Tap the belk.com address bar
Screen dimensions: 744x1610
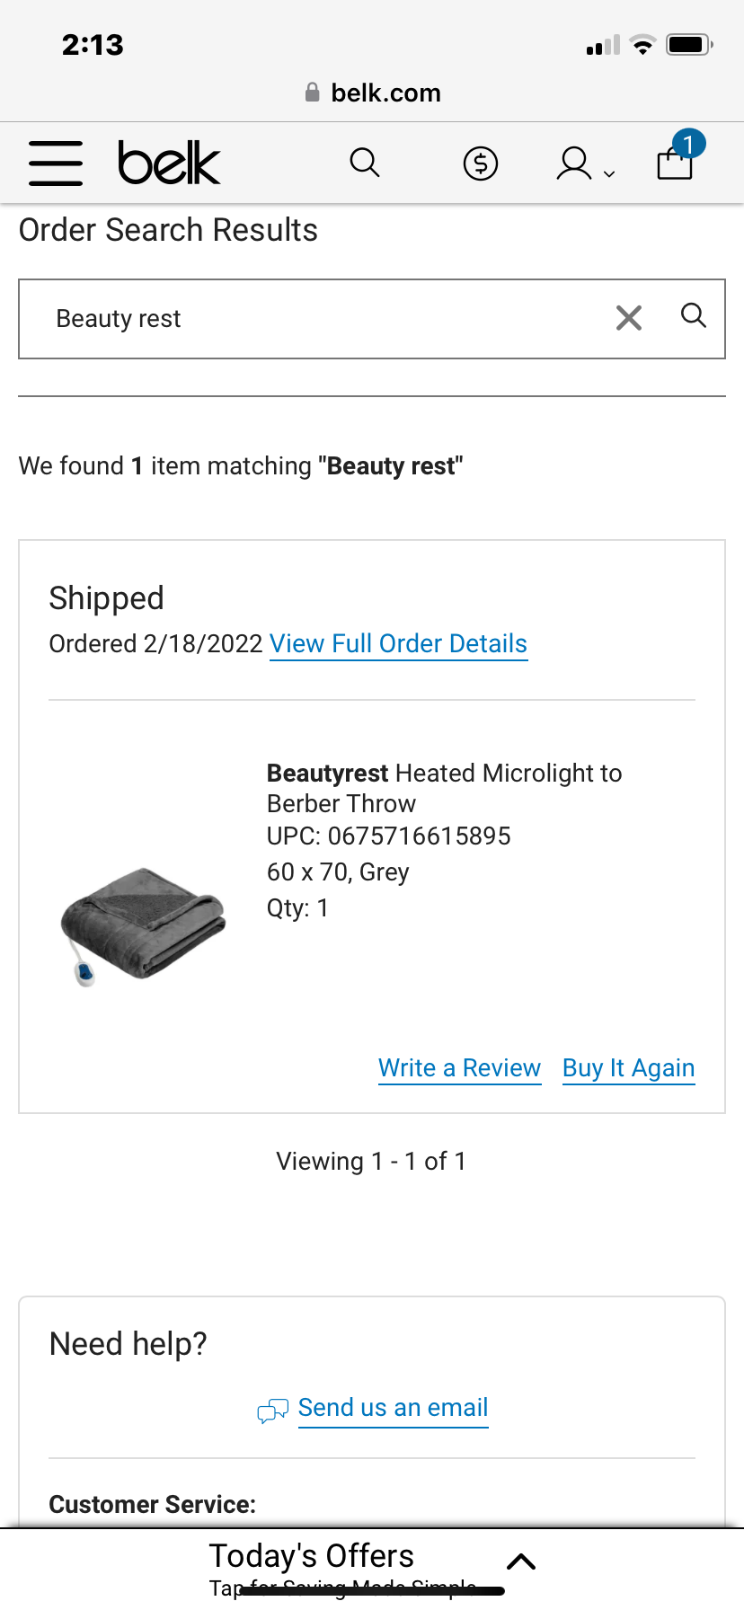(372, 93)
